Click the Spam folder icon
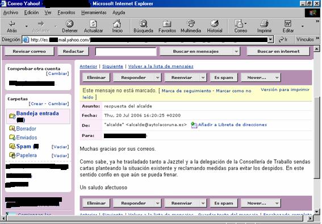Viewport: 322px width, 224px height. pos(12,146)
